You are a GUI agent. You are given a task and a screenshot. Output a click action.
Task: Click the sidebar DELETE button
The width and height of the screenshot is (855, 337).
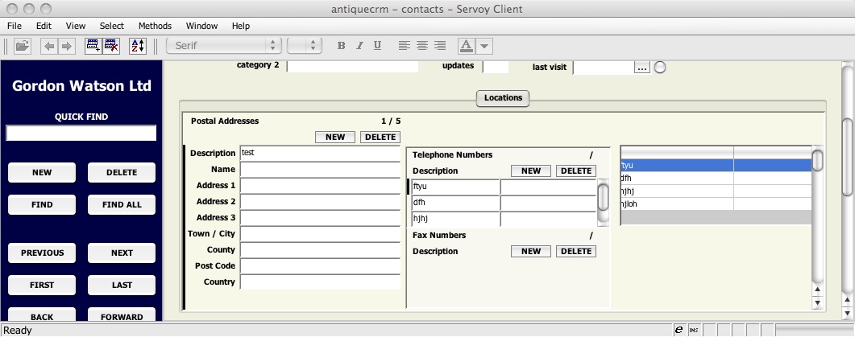pos(122,173)
